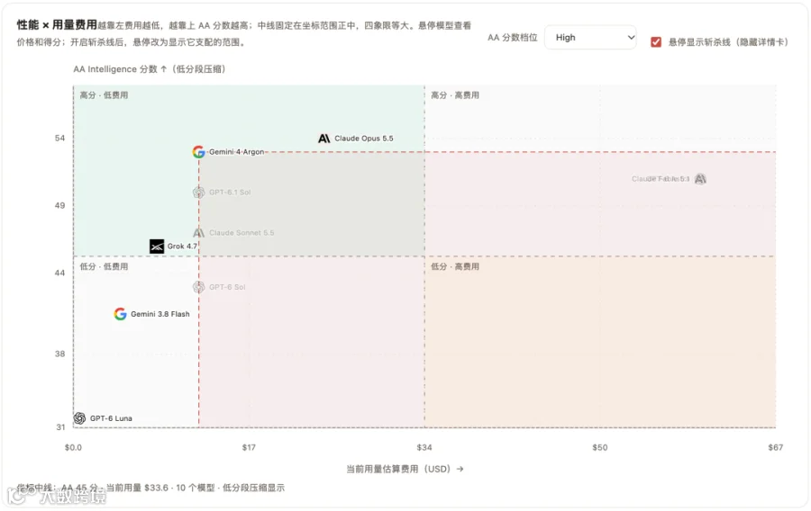Click the GPT-6.1 Sol label

click(x=230, y=193)
